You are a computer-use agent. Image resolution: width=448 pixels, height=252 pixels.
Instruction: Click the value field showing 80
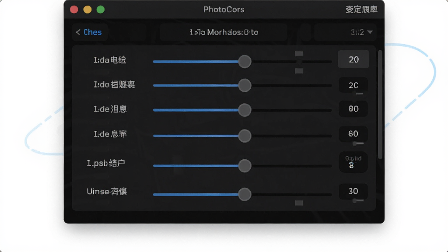[353, 109]
